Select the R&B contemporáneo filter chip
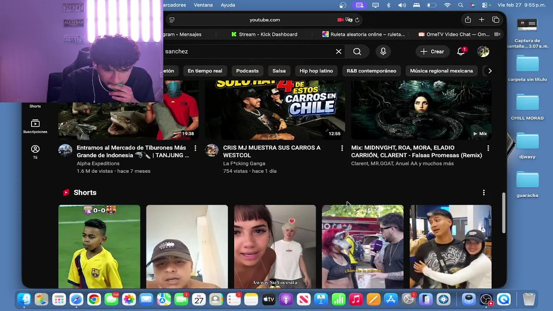Viewport: 553px width, 311px height. tap(371, 71)
